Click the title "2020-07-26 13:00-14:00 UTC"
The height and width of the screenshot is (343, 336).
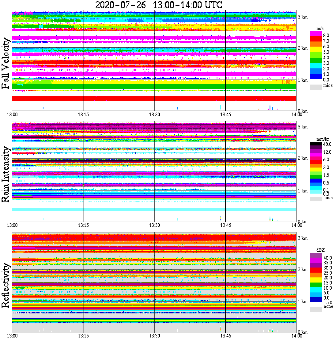coord(159,5)
